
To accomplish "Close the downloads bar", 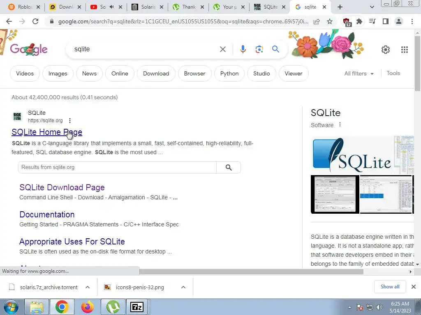I will (414, 287).
